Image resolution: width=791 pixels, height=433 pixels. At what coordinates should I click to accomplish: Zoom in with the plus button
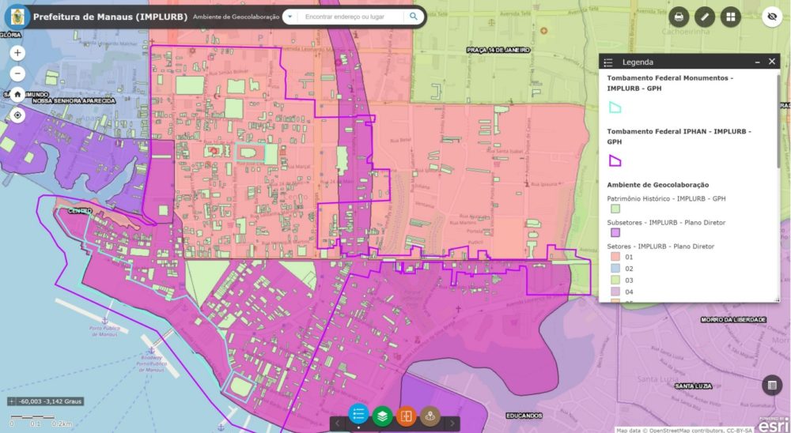pos(17,52)
